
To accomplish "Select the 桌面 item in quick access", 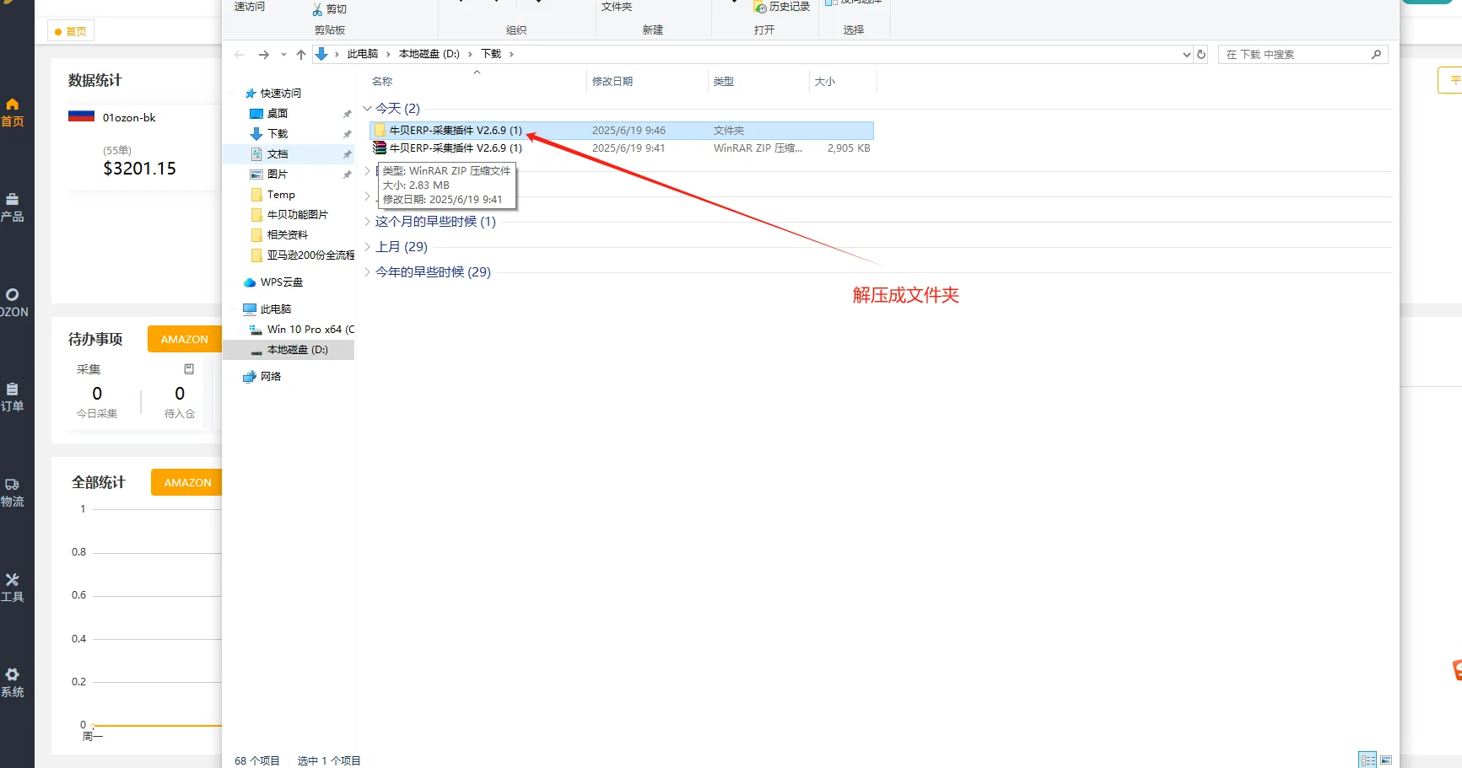I will (278, 114).
